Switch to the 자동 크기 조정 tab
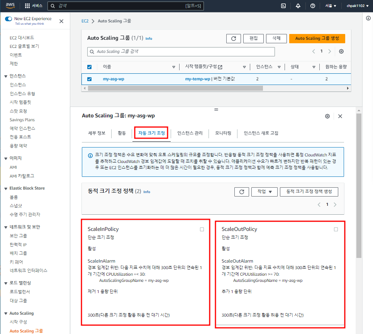Image resolution: width=373 pixels, height=334 pixels. [151, 133]
